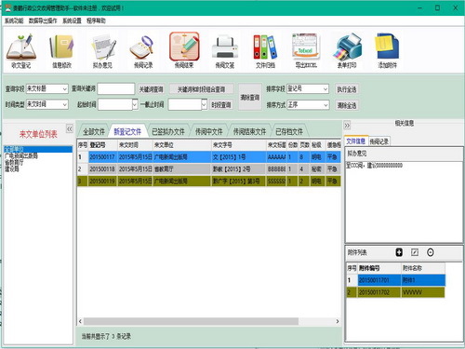This screenshot has width=465, height=349.
Task: Open the 拟办意见 document-and-pen tool
Action: click(x=102, y=51)
